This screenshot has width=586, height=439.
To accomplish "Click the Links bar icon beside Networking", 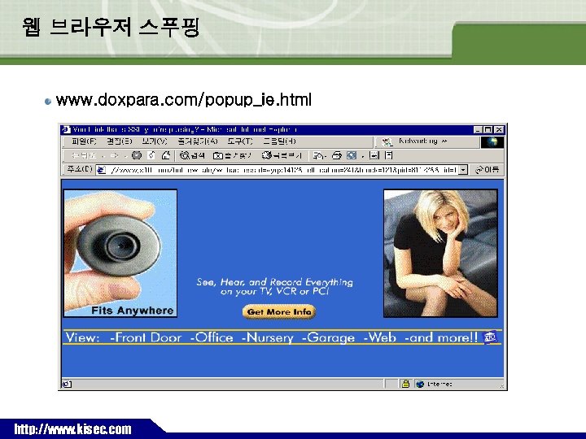I will click(x=387, y=141).
